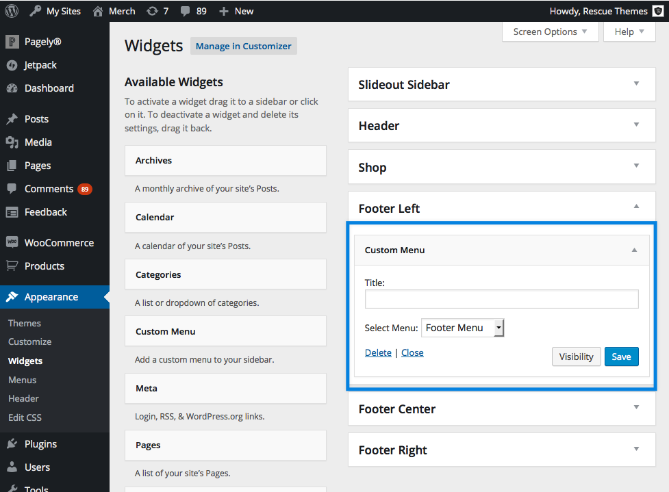The width and height of the screenshot is (669, 492).
Task: Open My Sites key icon
Action: pyautogui.click(x=36, y=11)
